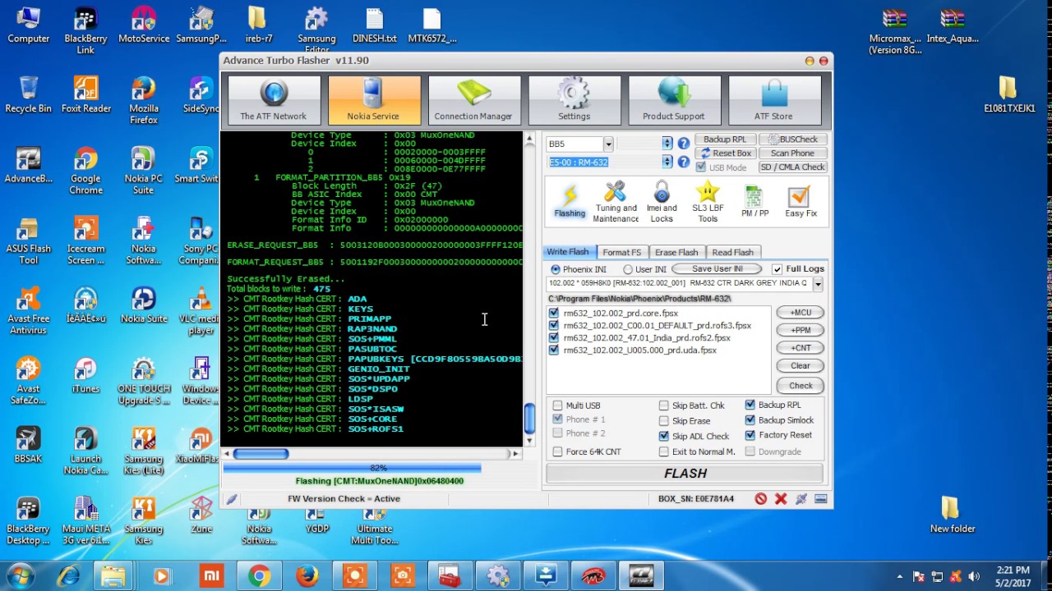Expand the product code dropdown list
Image resolution: width=1052 pixels, height=591 pixels.
(818, 284)
